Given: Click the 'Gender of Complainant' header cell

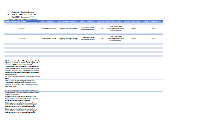Looking at the screenshot, I should tap(133, 21).
